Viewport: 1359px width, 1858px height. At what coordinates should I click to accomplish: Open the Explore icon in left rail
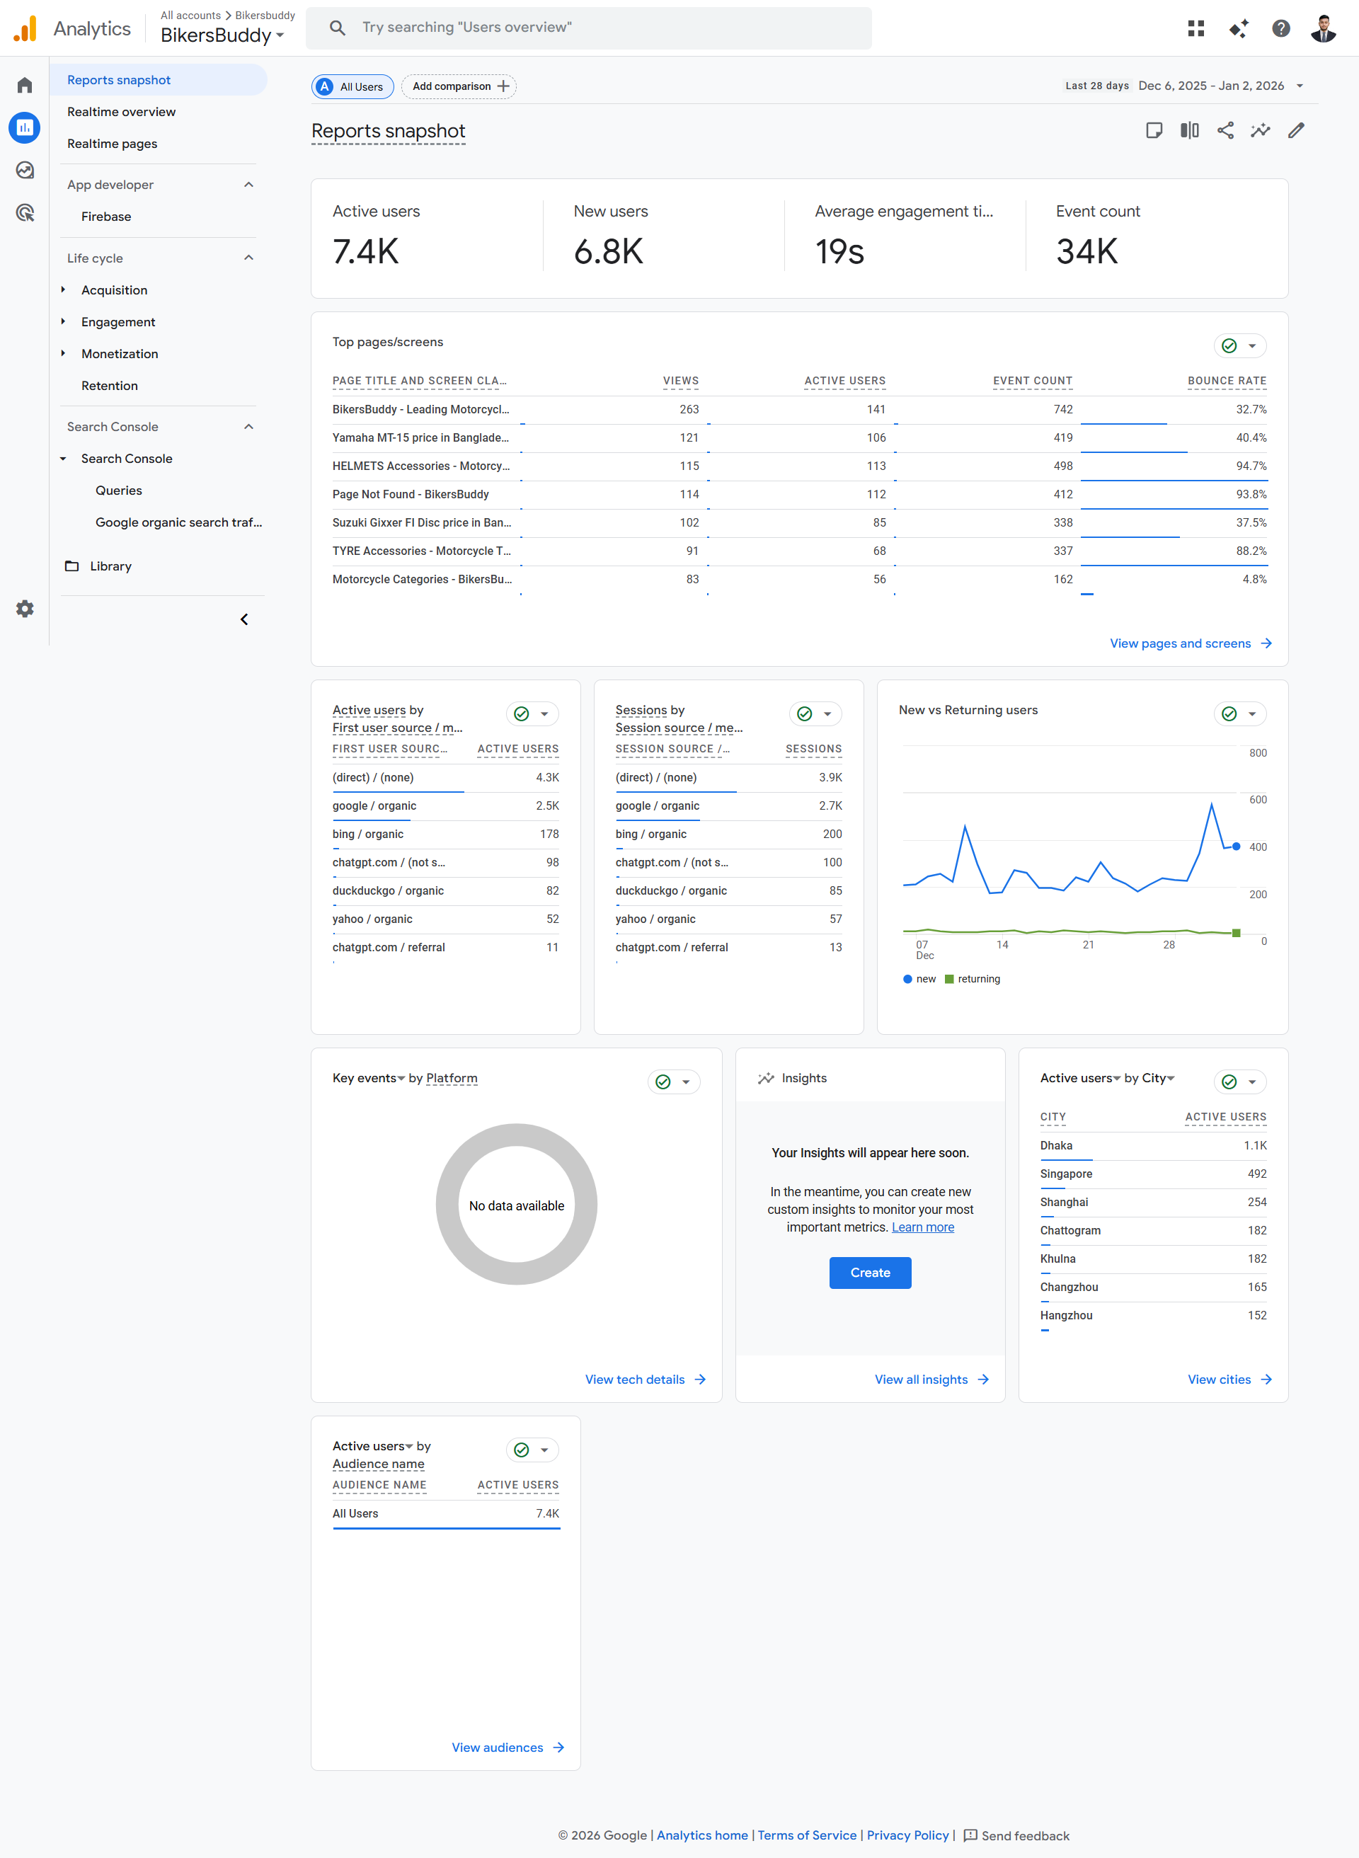[25, 171]
